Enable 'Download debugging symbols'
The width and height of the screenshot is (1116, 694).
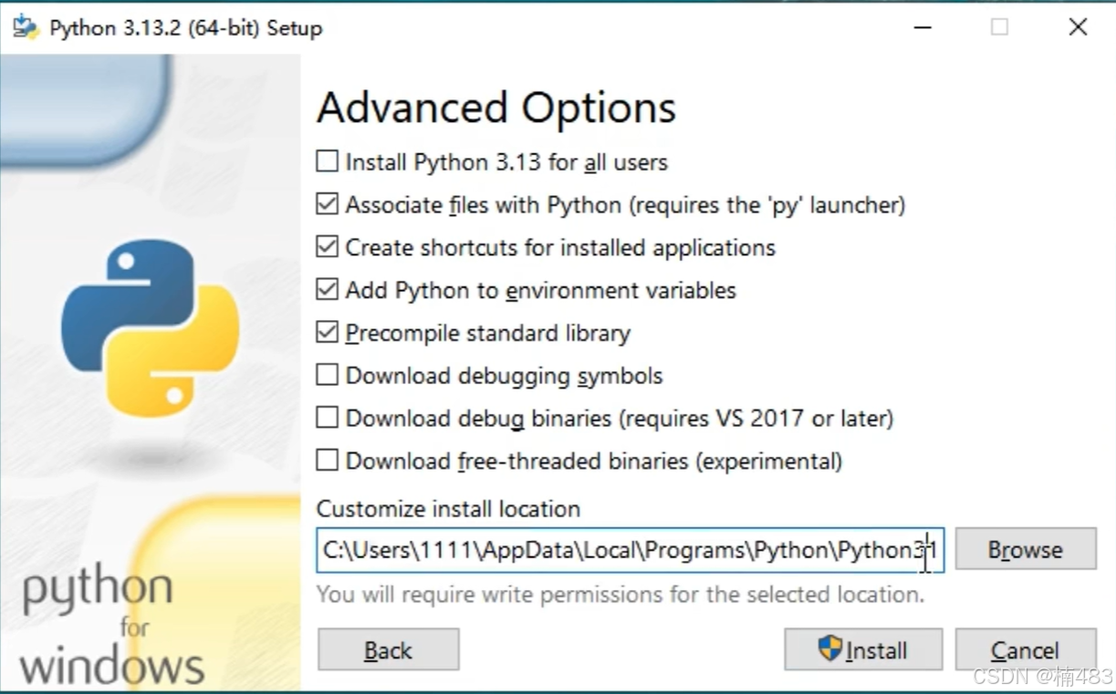tap(326, 374)
